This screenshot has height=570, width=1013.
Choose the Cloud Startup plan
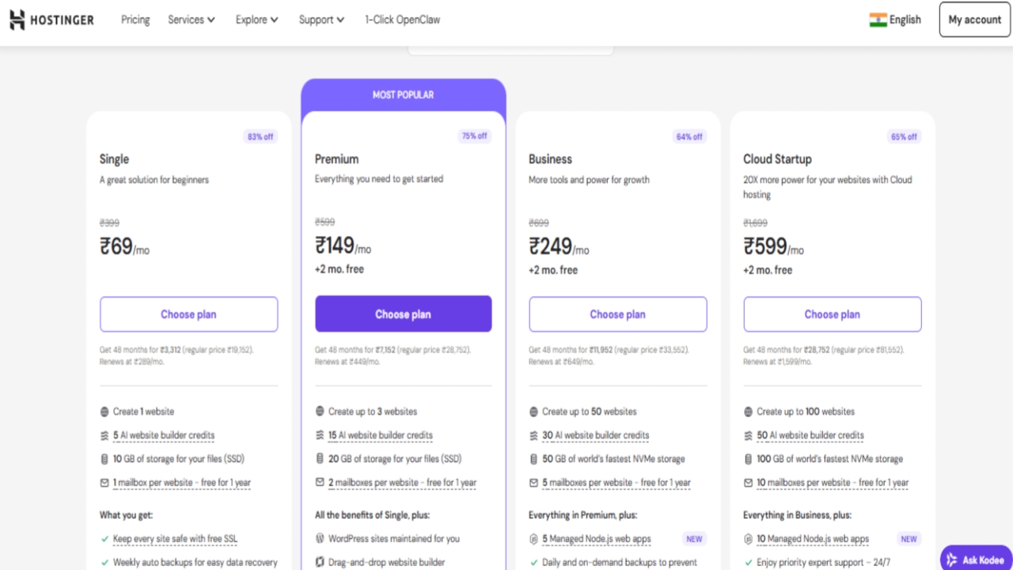coord(832,314)
